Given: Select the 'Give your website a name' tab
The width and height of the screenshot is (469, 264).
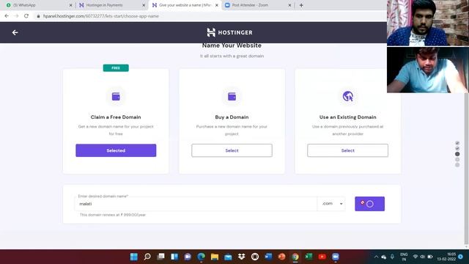Looking at the screenshot, I should (x=185, y=5).
